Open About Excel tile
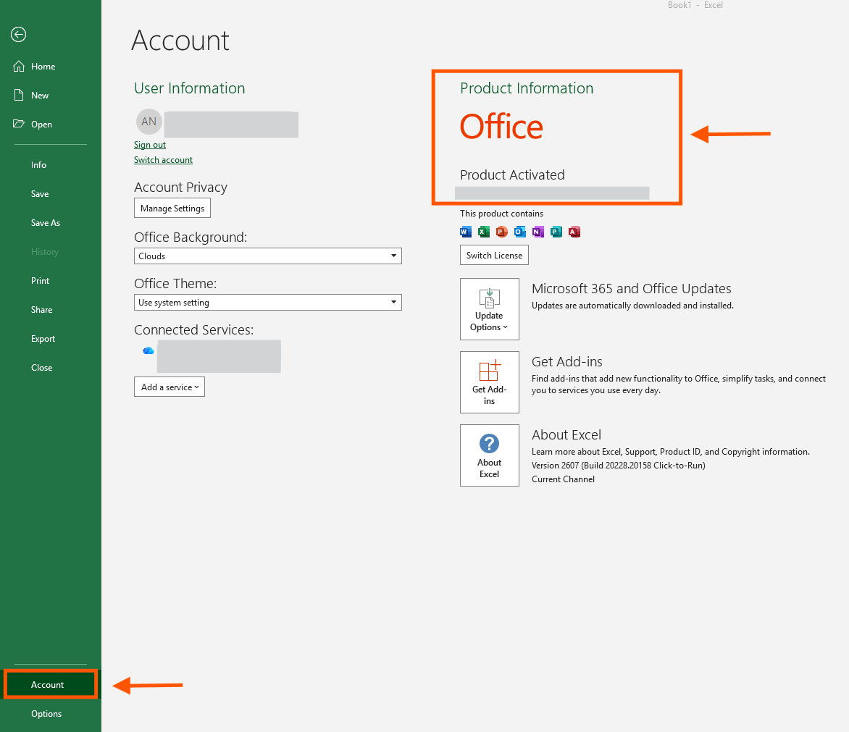Image resolution: width=849 pixels, height=732 pixels. [490, 455]
